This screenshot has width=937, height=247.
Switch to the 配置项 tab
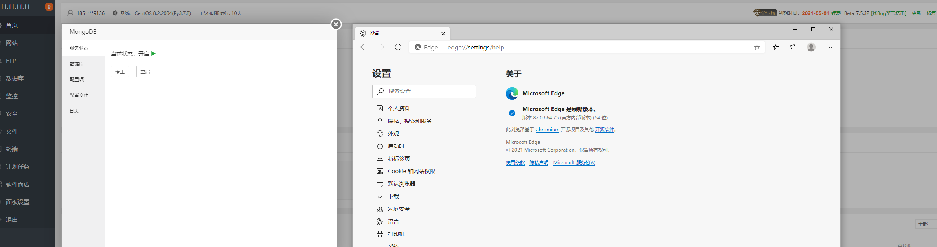point(77,79)
